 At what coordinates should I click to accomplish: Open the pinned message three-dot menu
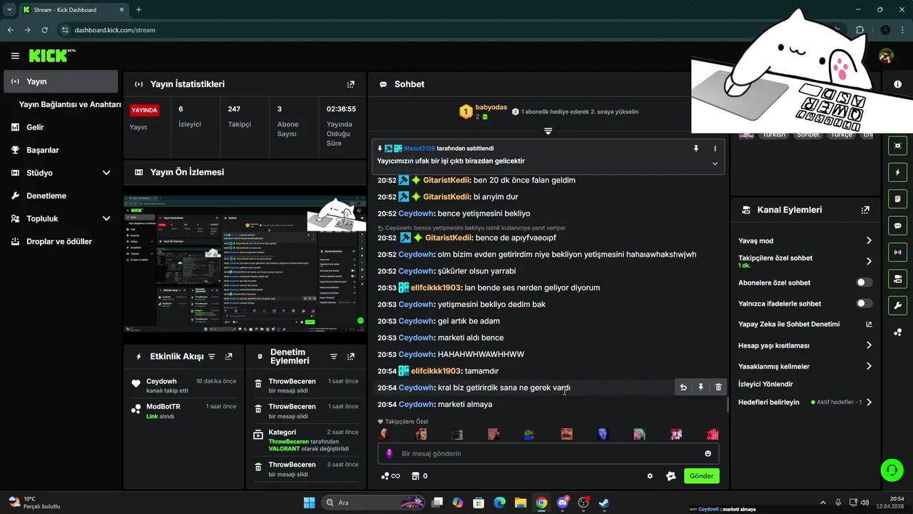pyautogui.click(x=715, y=148)
